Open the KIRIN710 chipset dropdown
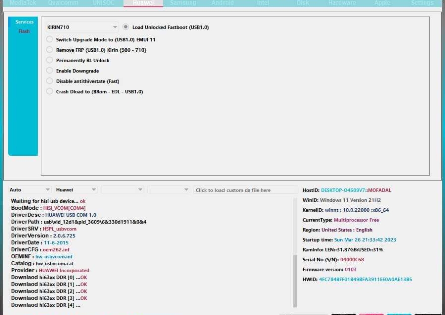The height and width of the screenshot is (315, 445). 82,27
